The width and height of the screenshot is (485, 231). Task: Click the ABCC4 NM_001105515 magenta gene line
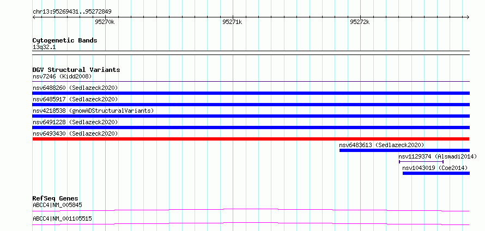tap(251, 223)
